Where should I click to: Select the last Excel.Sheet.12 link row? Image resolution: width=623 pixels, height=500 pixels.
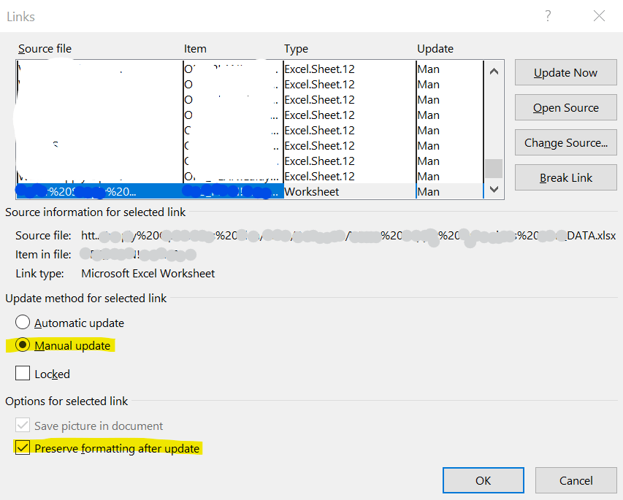coord(250,177)
